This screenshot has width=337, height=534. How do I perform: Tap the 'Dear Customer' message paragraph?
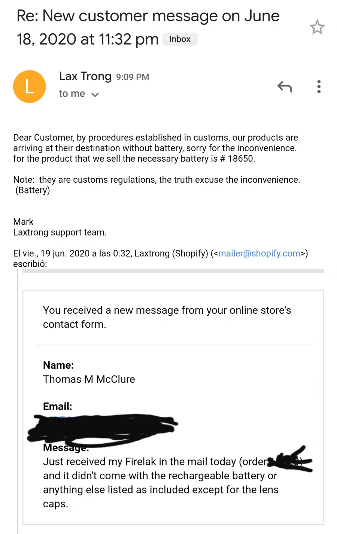coord(155,148)
